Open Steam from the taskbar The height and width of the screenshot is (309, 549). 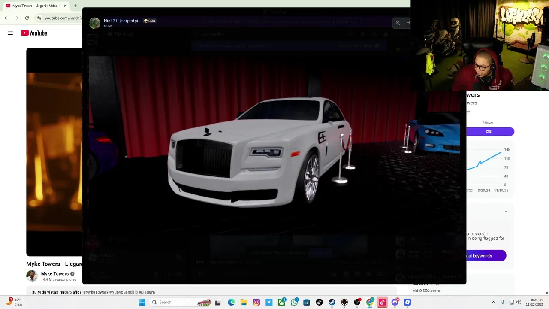332,302
